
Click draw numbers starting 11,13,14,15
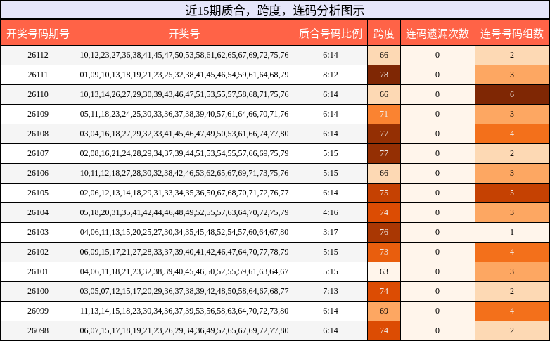184,311
